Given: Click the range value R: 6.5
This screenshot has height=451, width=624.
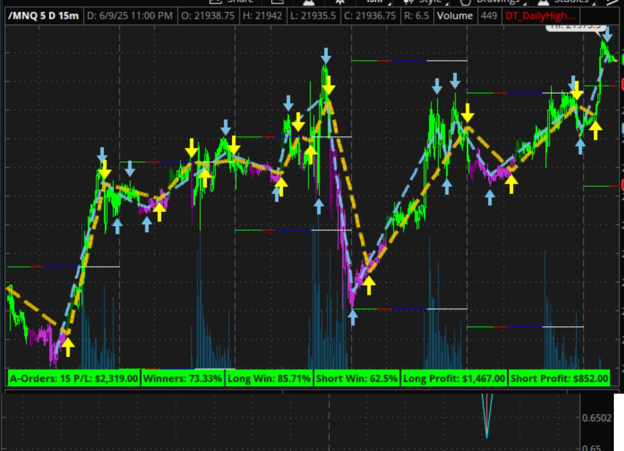Looking at the screenshot, I should 416,16.
